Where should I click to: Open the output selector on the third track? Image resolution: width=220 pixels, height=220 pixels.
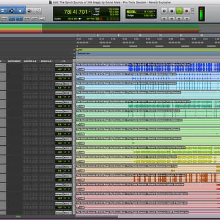[67, 84]
